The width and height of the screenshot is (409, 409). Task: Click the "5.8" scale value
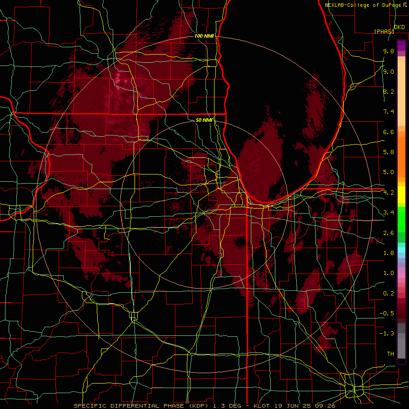389,152
